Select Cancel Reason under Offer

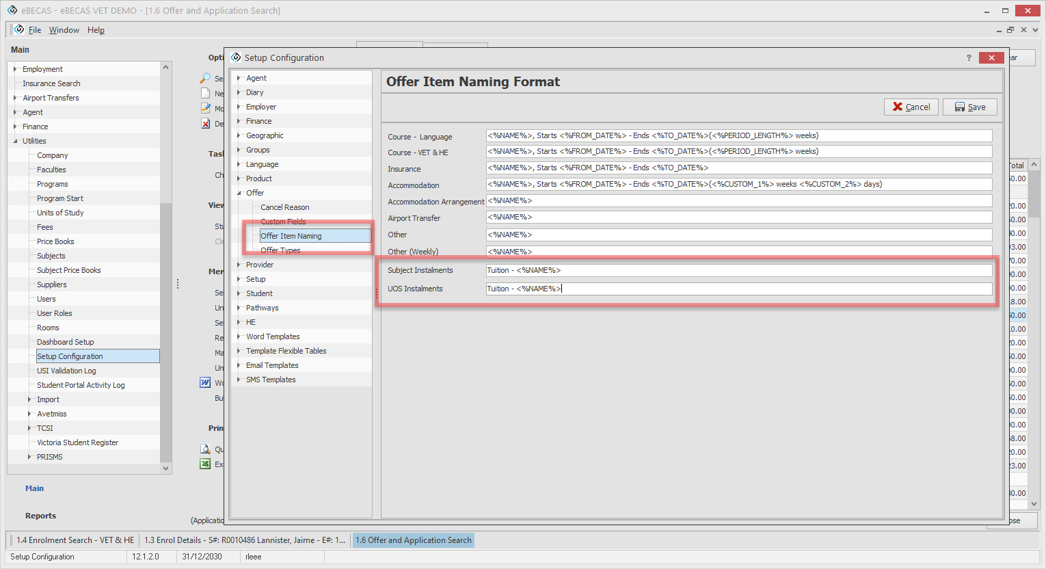click(284, 207)
